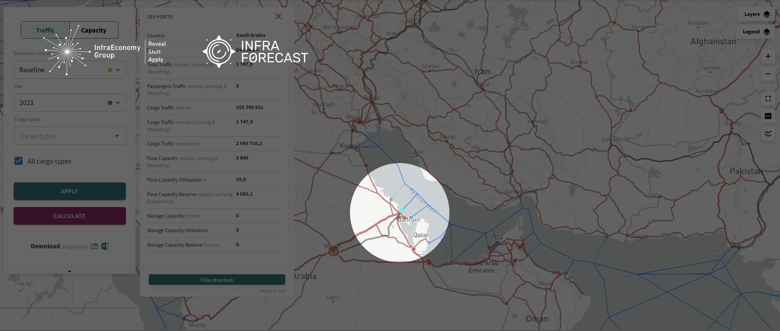Open Flow structure for the port
This screenshot has width=780, height=331.
(x=217, y=280)
